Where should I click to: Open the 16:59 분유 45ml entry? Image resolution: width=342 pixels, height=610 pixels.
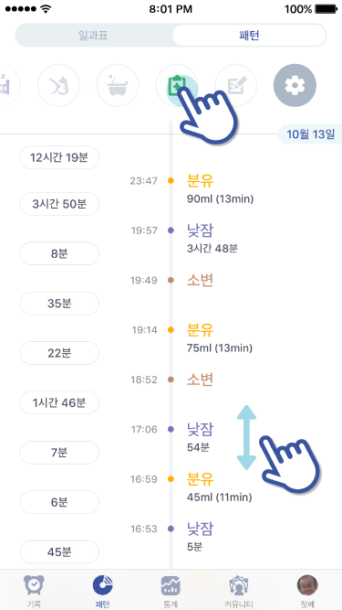click(x=192, y=487)
